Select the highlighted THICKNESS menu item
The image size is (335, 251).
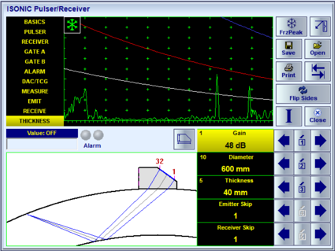tap(35, 121)
